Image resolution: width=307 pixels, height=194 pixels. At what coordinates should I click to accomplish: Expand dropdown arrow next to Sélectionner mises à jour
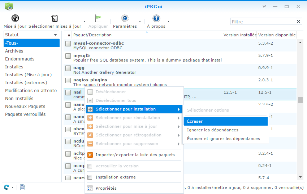[x=84, y=22]
